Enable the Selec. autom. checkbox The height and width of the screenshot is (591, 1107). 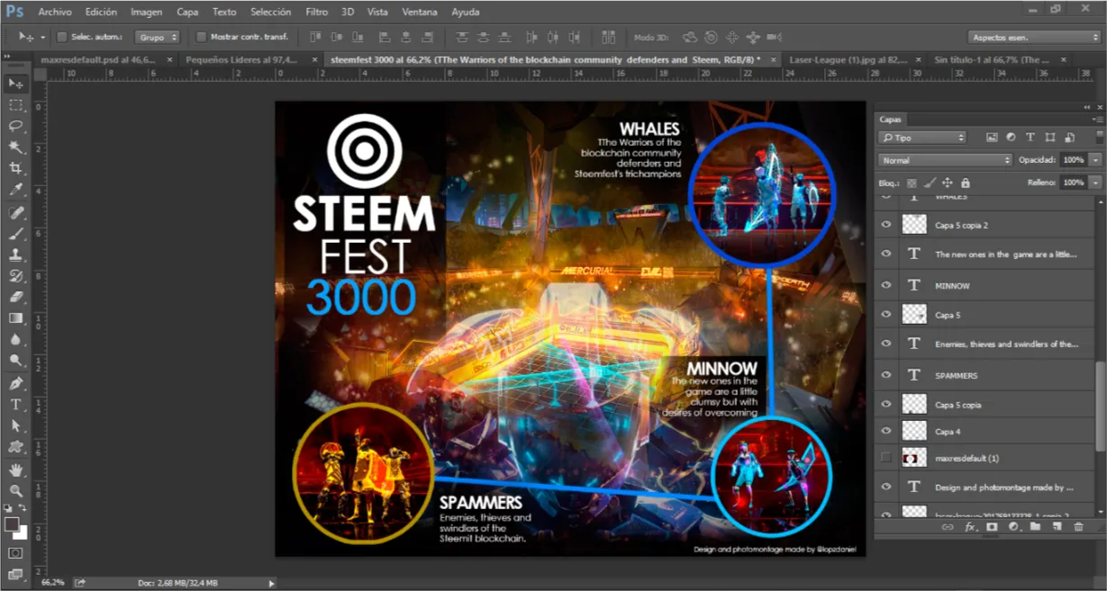(x=62, y=37)
